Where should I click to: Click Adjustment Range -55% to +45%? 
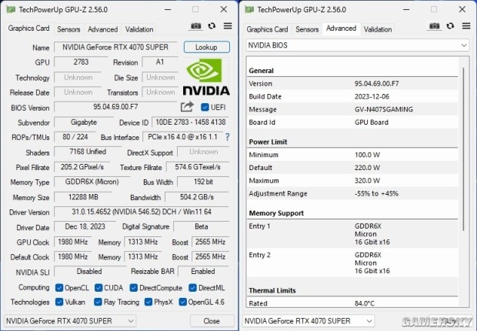coord(376,193)
